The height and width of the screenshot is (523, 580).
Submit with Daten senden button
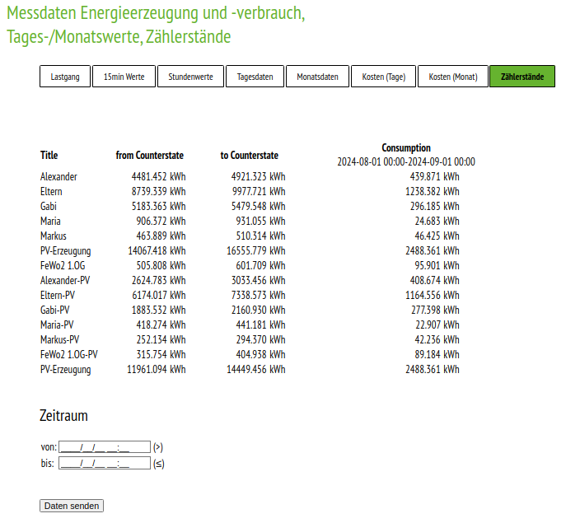[72, 506]
